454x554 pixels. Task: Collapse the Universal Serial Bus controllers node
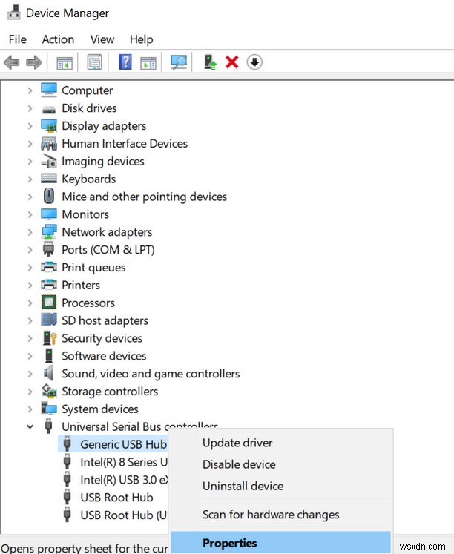tap(30, 426)
